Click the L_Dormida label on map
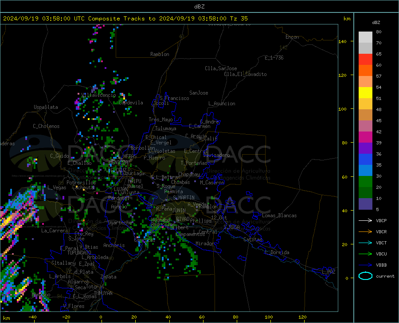Screen dimensions: 399x323 (x=277, y=252)
